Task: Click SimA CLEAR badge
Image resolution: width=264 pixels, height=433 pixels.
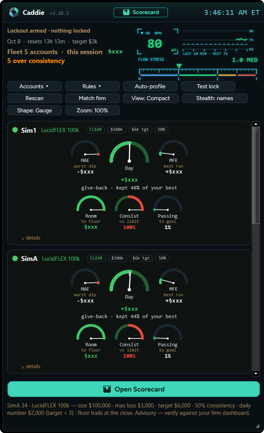Action: pos(96,258)
